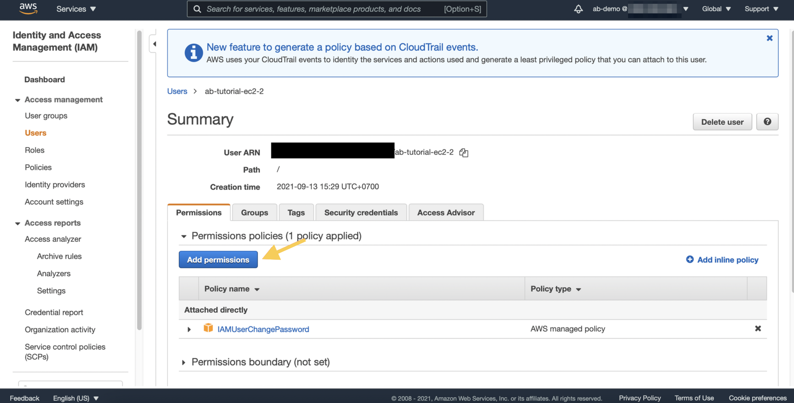Select Users in the sidebar

(x=36, y=133)
